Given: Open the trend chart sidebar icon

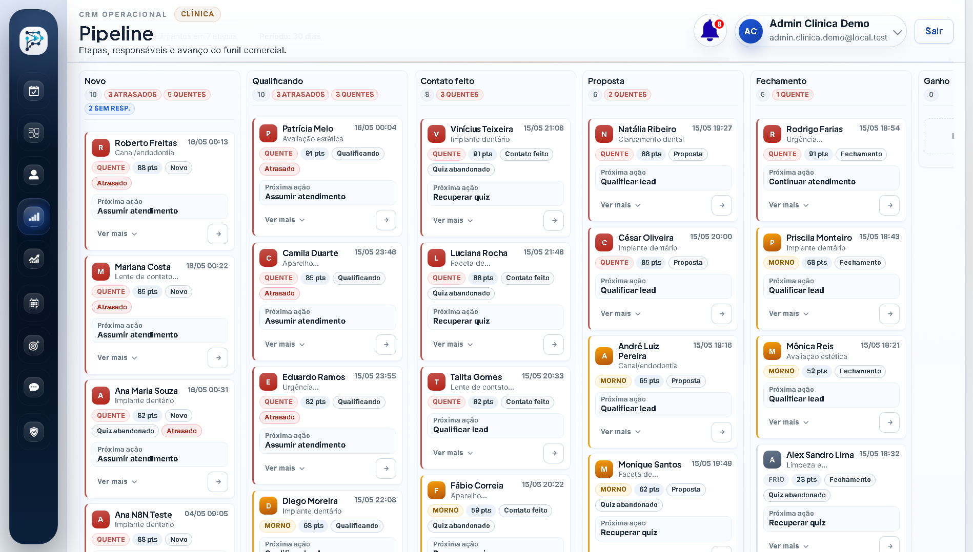Looking at the screenshot, I should (x=34, y=259).
